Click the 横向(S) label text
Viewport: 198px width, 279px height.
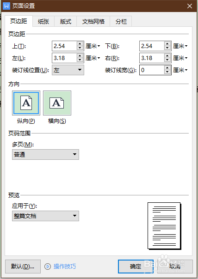(57, 121)
